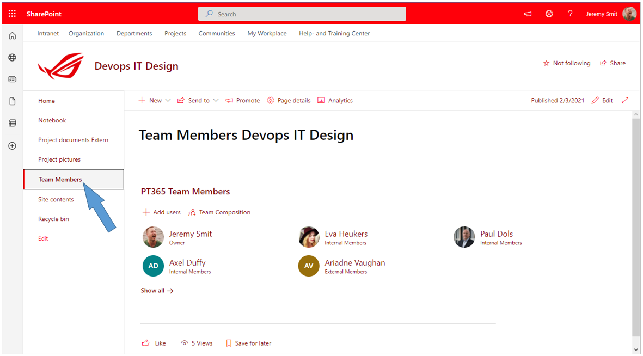Click Eva Heukers' profile photo
Image resolution: width=643 pixels, height=356 pixels.
pyautogui.click(x=309, y=237)
